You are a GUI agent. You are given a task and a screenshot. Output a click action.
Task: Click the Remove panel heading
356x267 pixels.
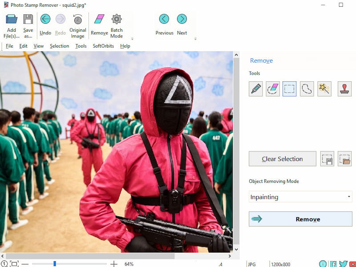tap(261, 61)
